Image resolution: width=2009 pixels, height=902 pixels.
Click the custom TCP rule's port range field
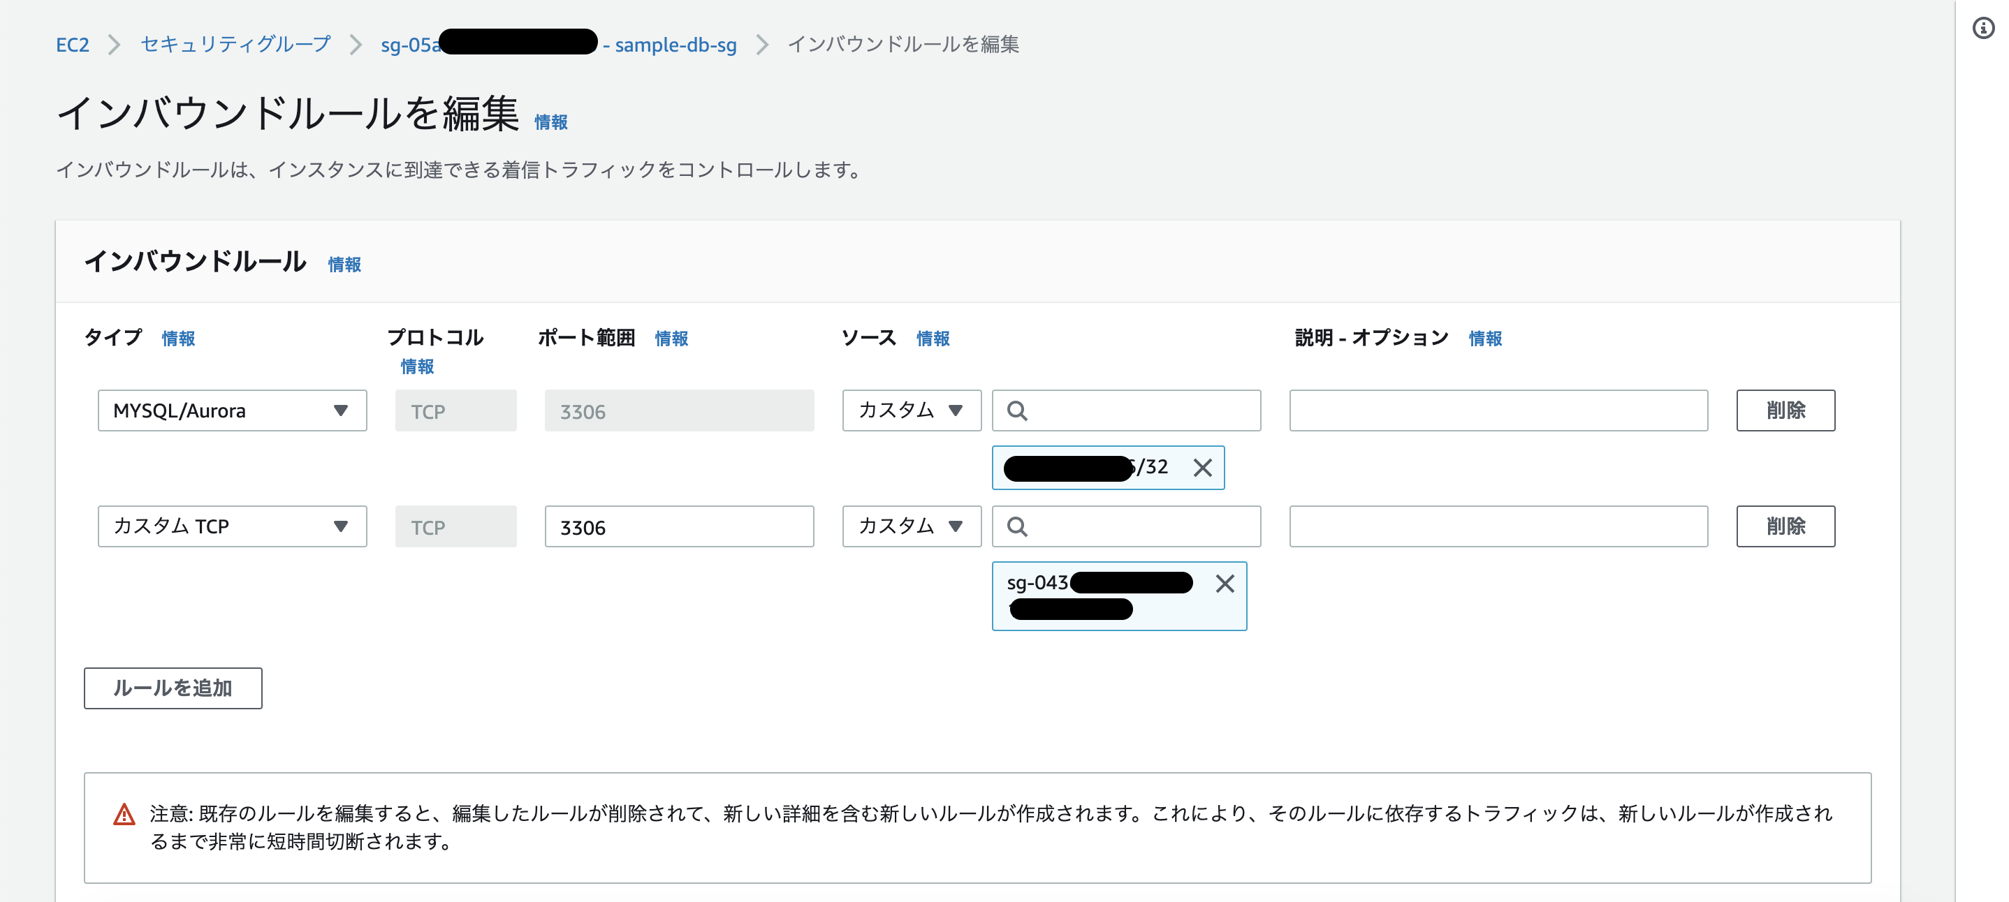(678, 526)
